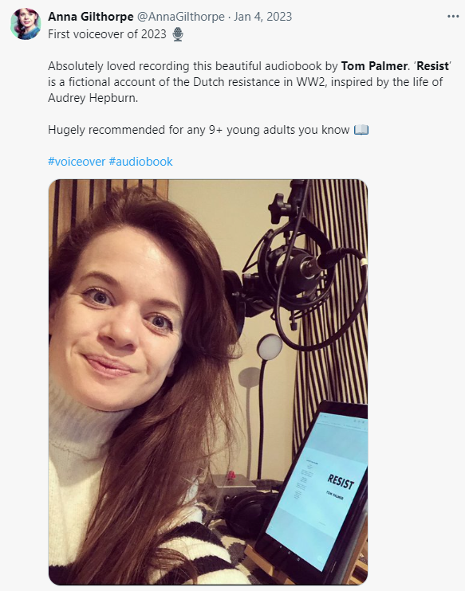
Task: Click the 'First voiceover of 2023' line
Action: pos(107,34)
